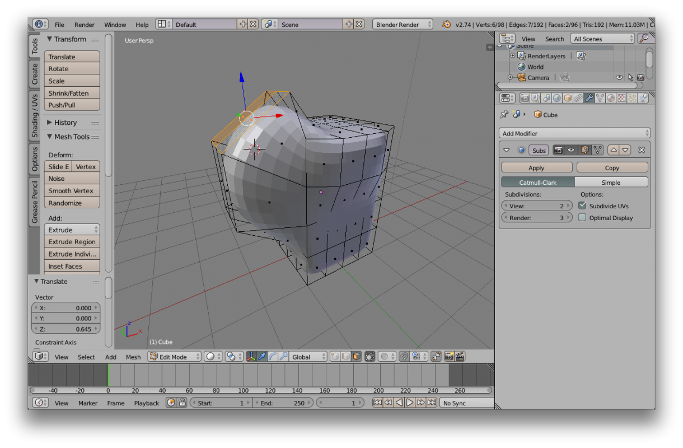Click the Render menu in the top bar
The width and height of the screenshot is (683, 448).
click(x=84, y=24)
